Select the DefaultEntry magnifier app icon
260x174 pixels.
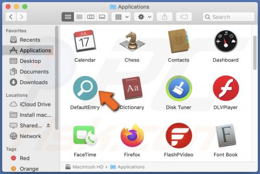(x=85, y=88)
